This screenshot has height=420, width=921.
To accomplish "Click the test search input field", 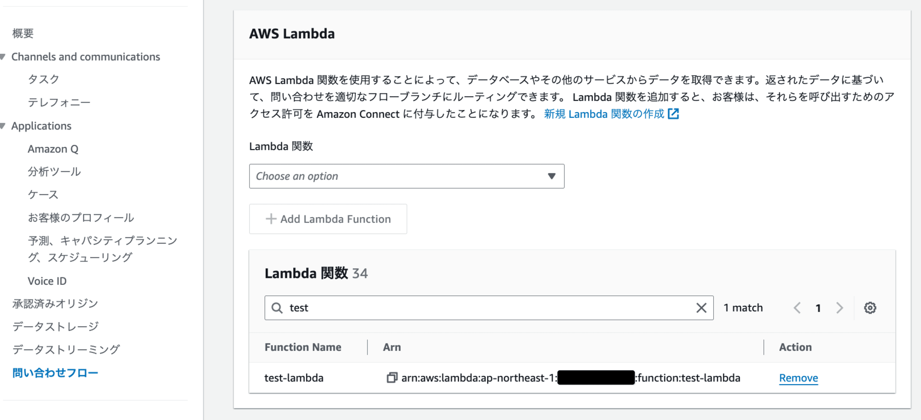I will [489, 308].
